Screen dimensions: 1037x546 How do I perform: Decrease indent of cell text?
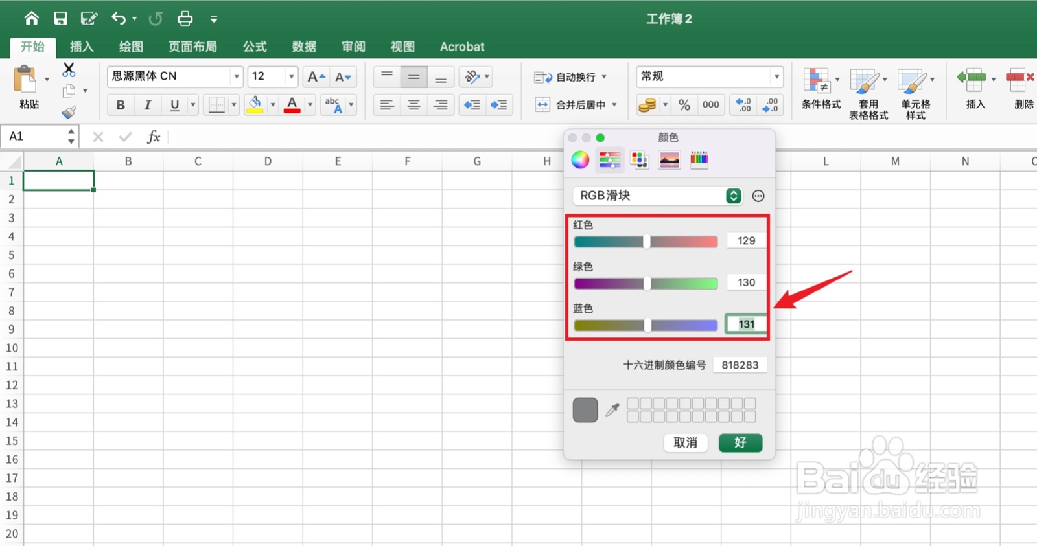coord(472,105)
